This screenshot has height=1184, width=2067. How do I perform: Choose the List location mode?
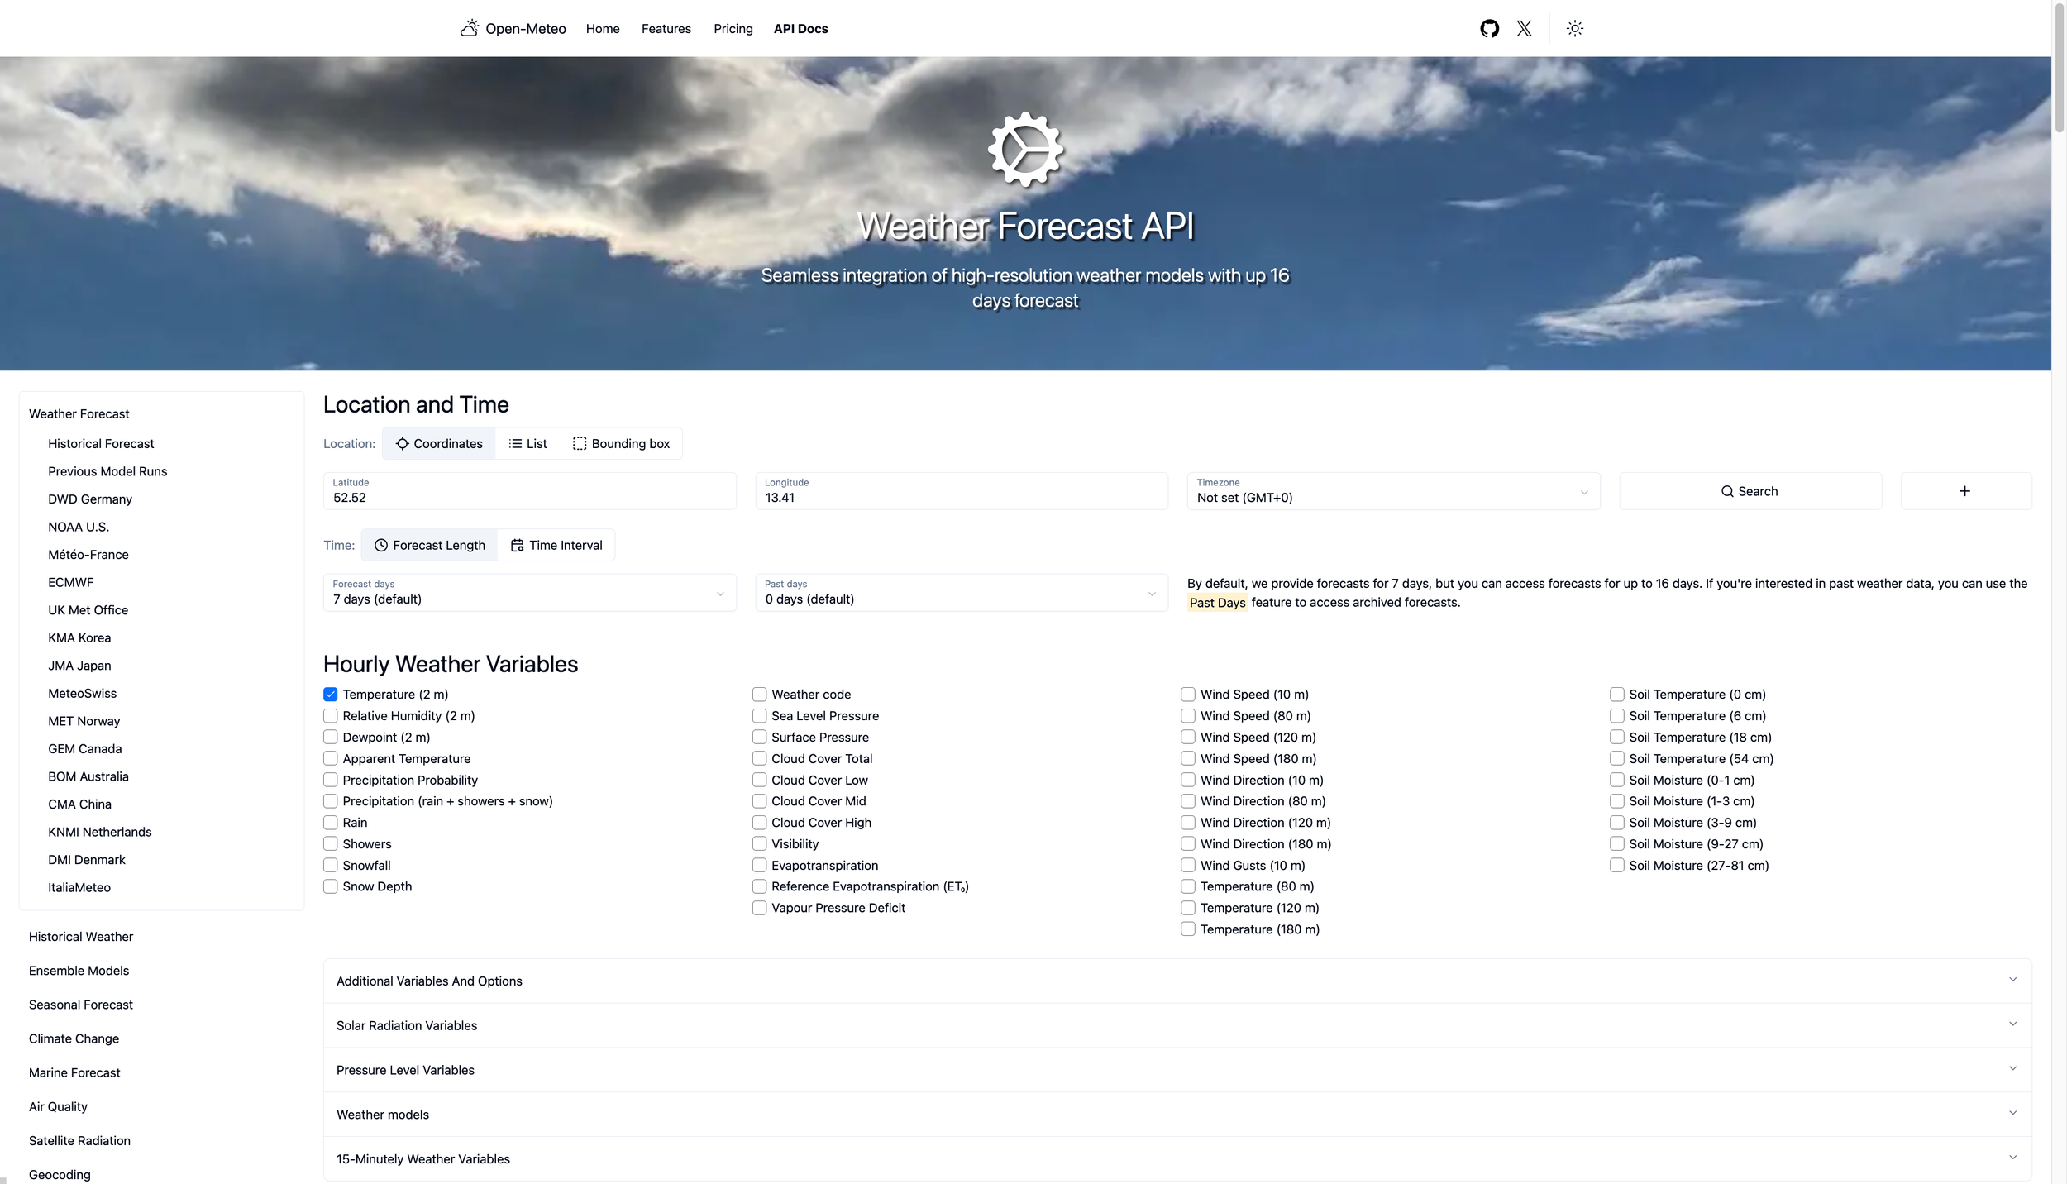(x=527, y=443)
